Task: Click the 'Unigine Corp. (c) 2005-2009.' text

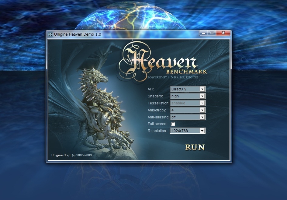Action: 72,155
